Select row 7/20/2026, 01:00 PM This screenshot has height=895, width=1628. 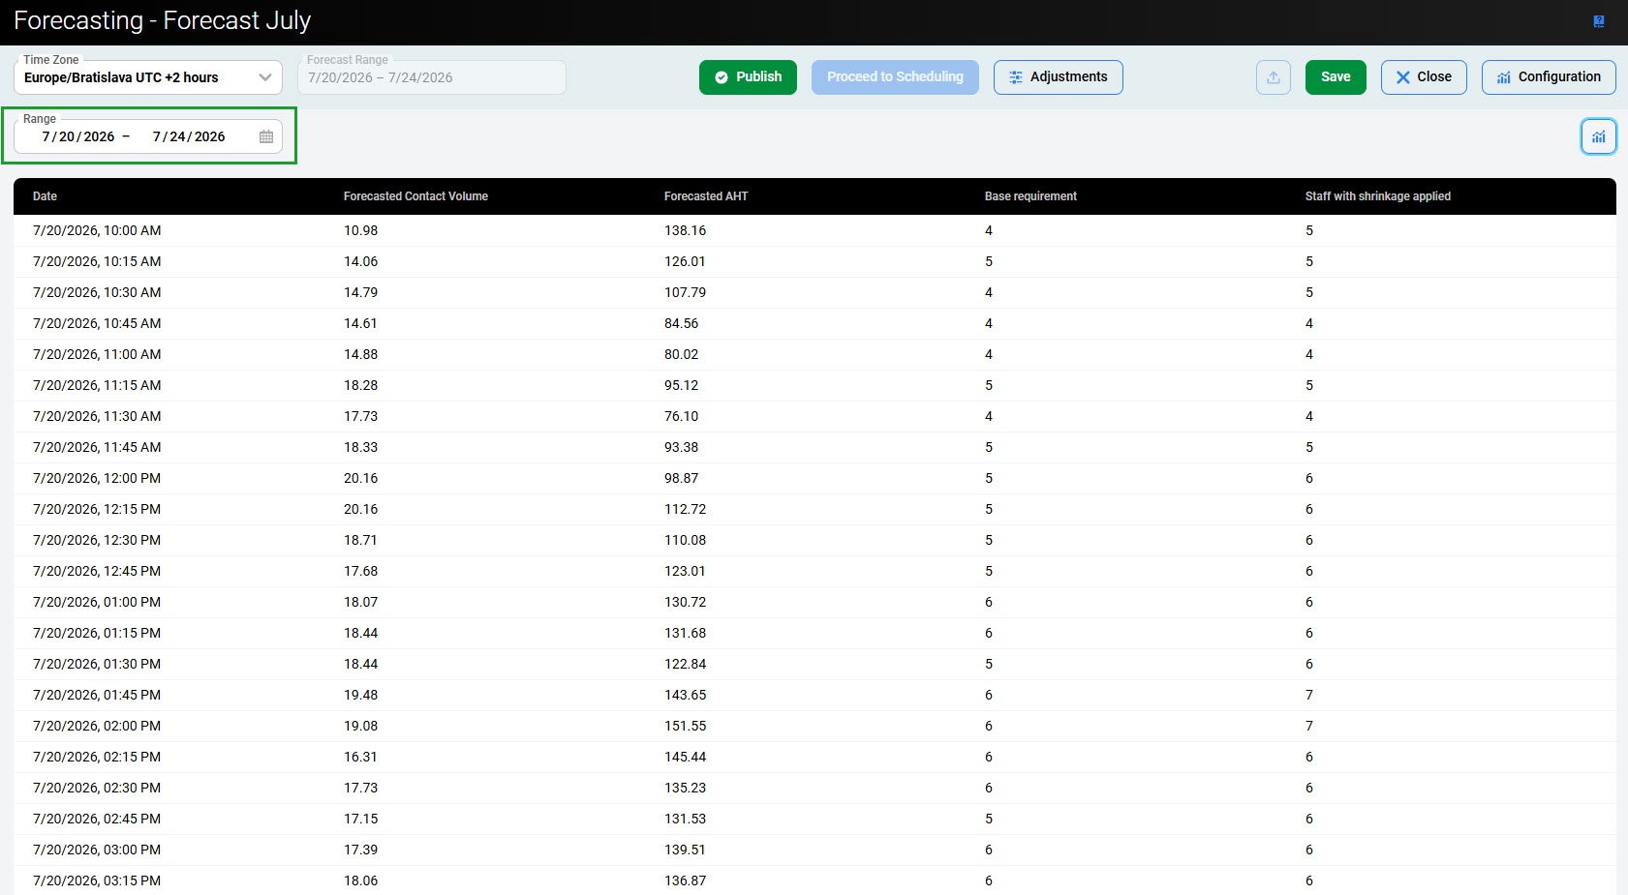[x=814, y=603]
